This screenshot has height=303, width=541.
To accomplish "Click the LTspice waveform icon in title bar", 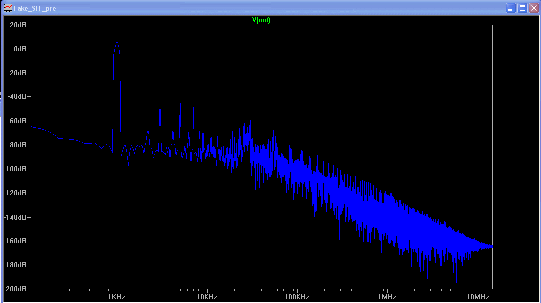I will pyautogui.click(x=8, y=8).
